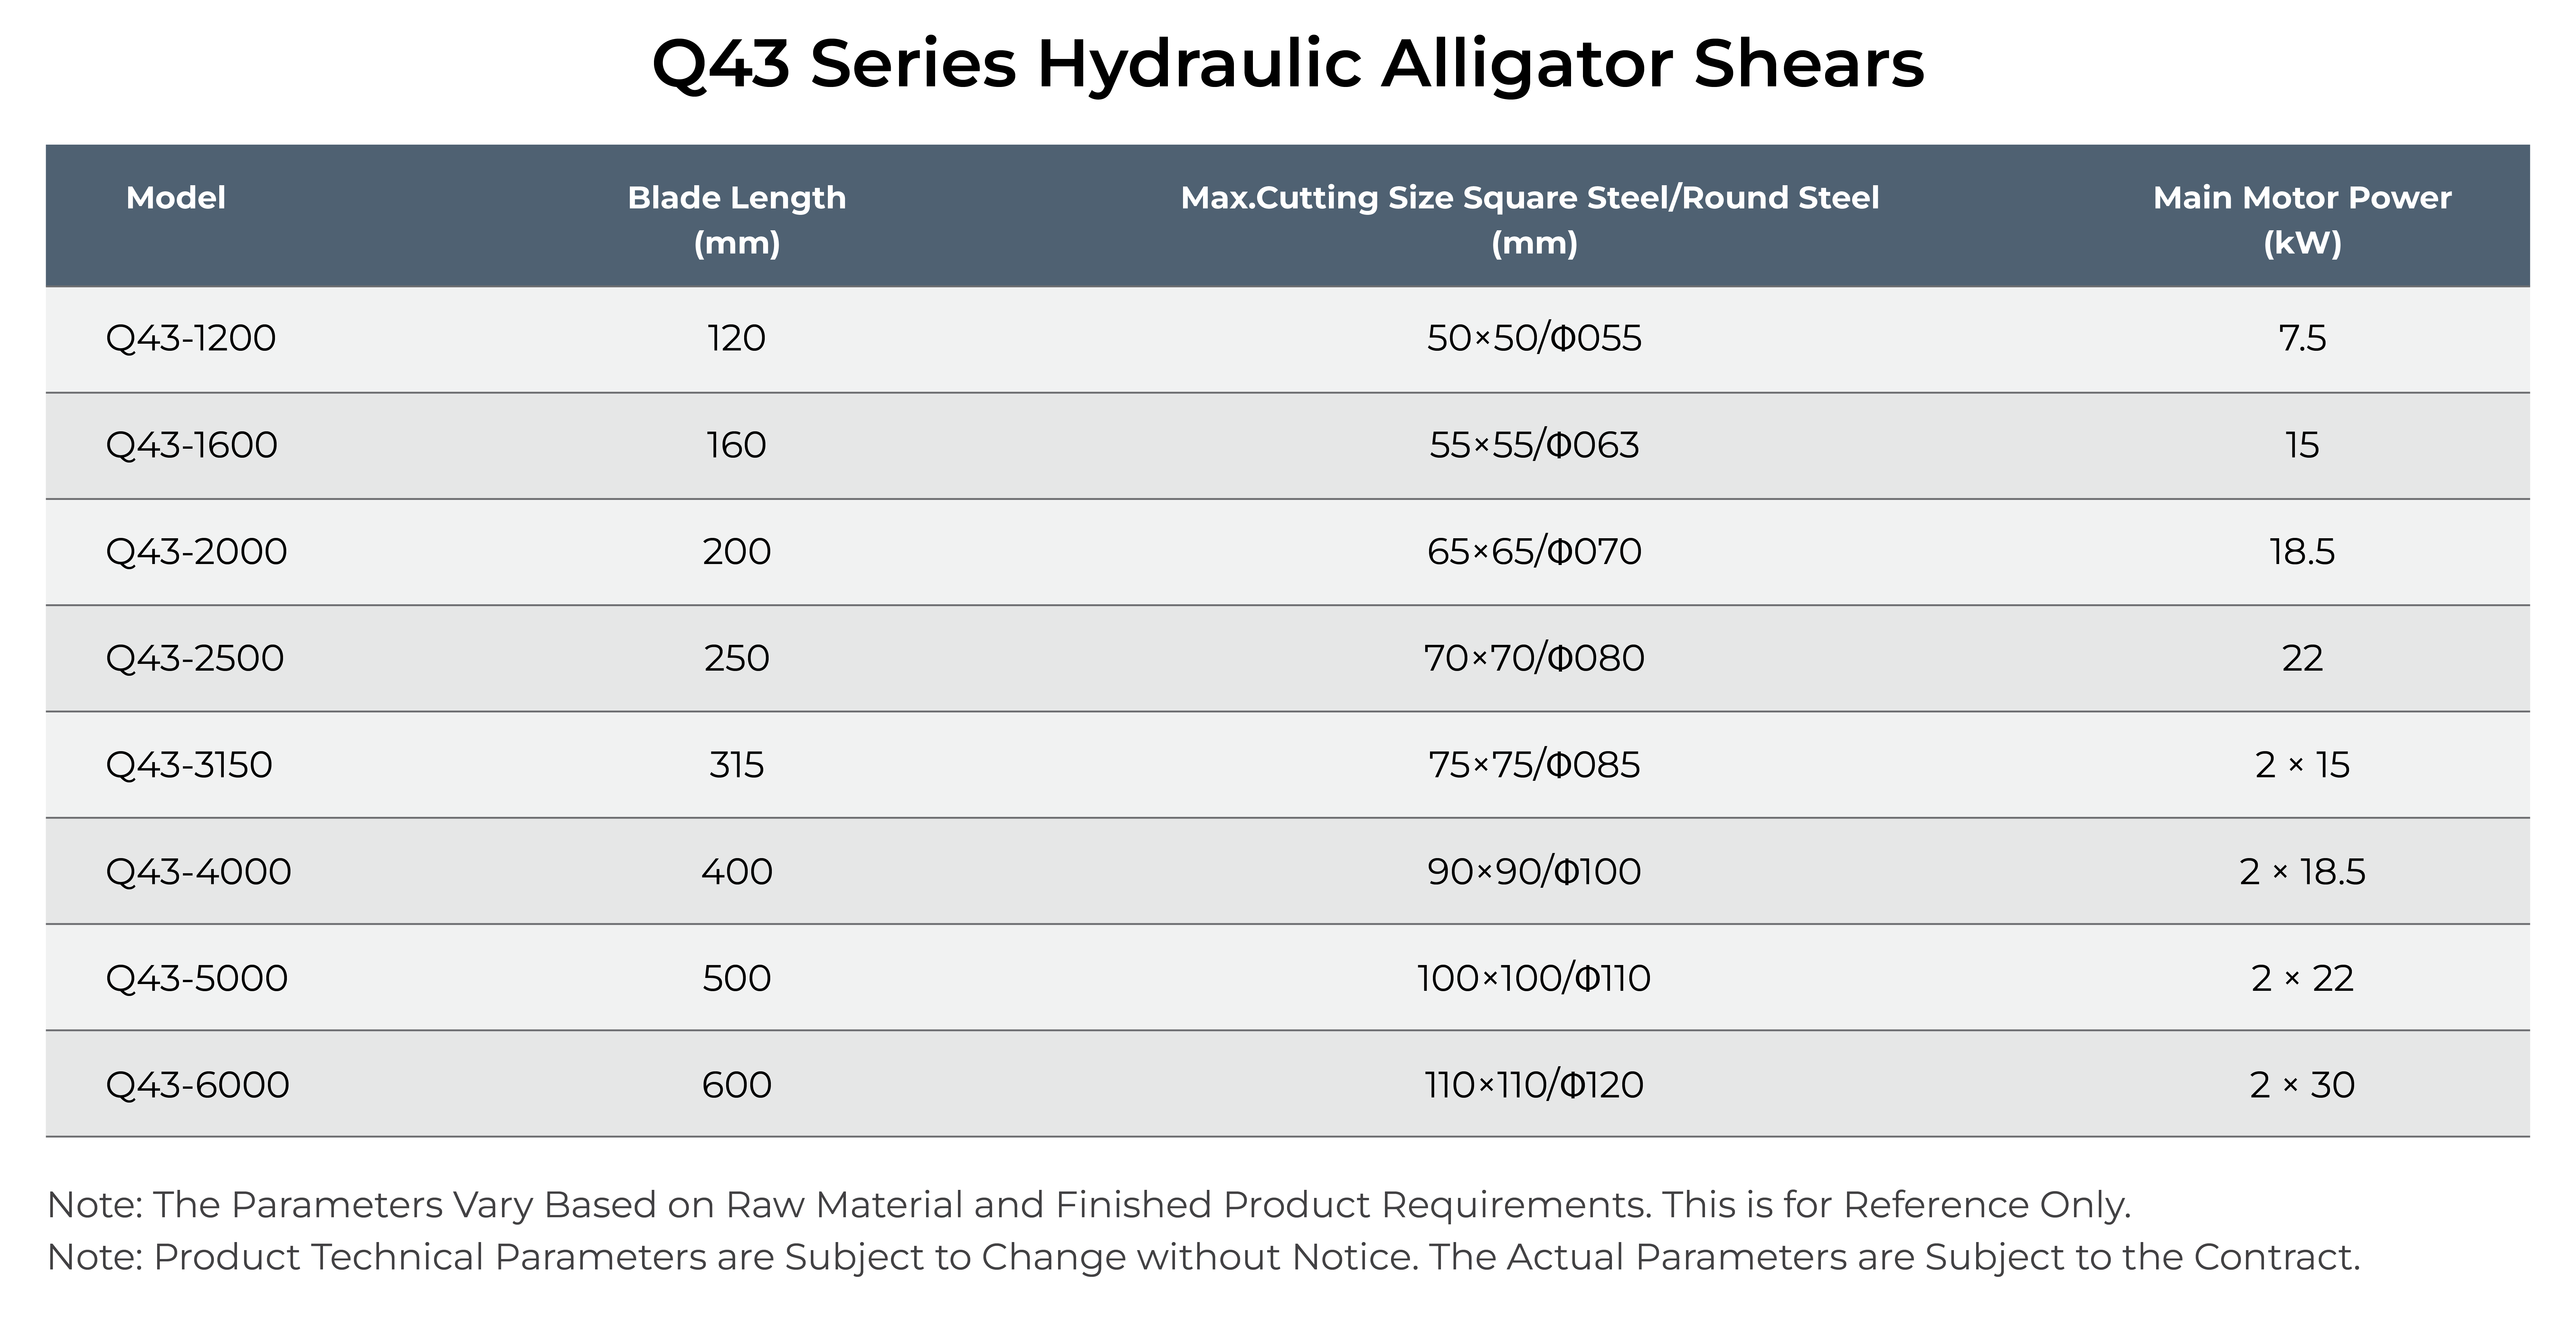Image resolution: width=2576 pixels, height=1320 pixels.
Task: Click the Q43-3150 model cell
Action: 189,765
